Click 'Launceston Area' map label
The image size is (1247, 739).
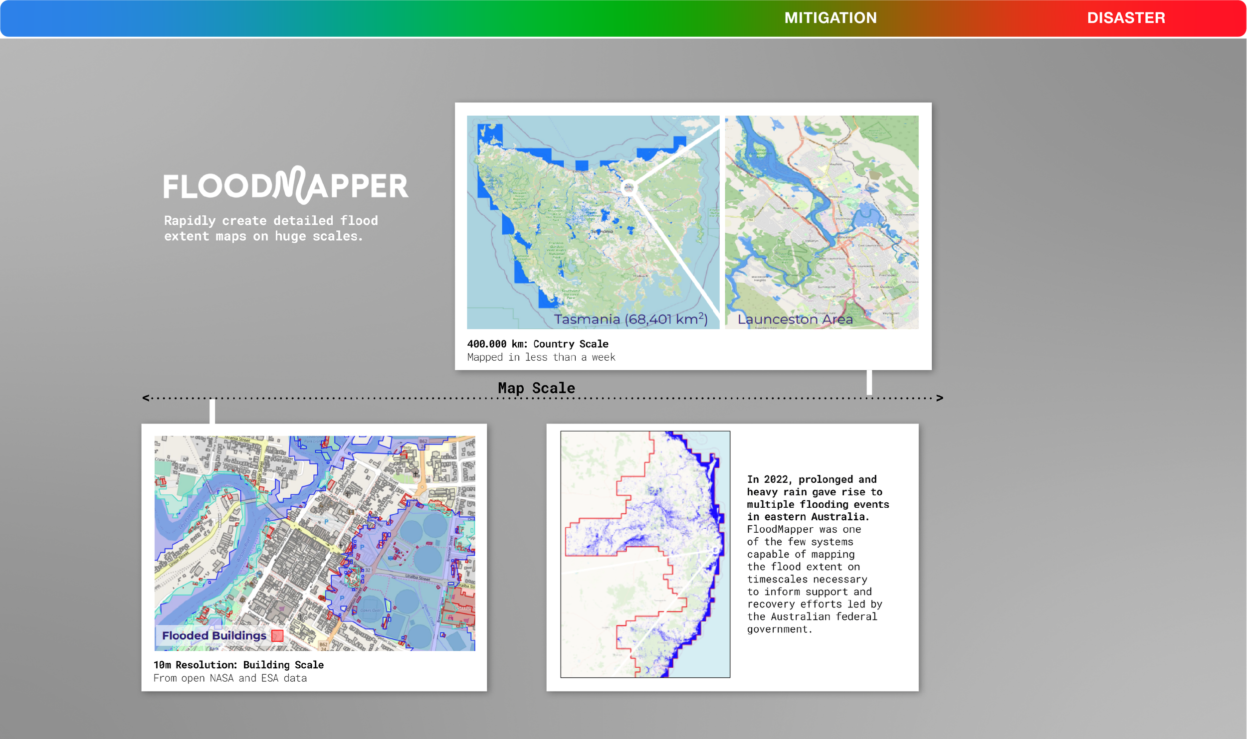pos(795,319)
